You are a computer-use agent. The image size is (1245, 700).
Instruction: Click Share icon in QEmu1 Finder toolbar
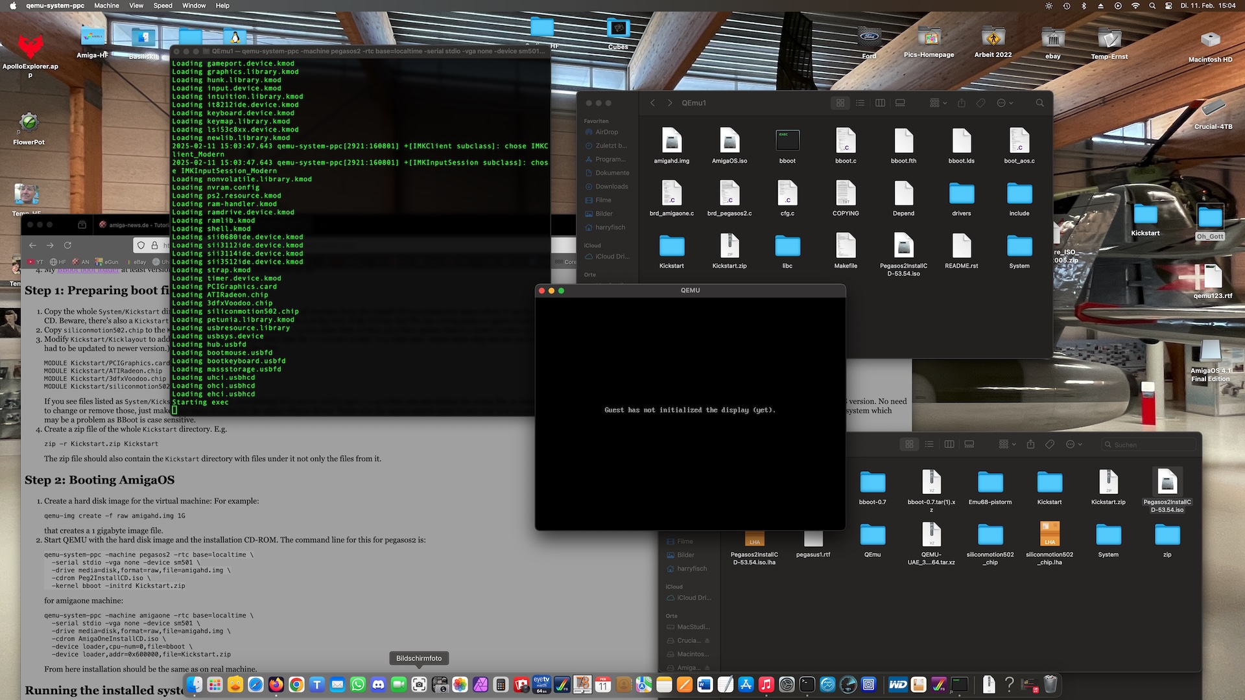pos(962,103)
